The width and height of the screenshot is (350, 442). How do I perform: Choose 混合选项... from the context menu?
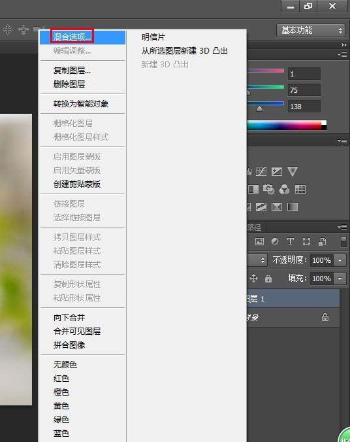coord(82,37)
